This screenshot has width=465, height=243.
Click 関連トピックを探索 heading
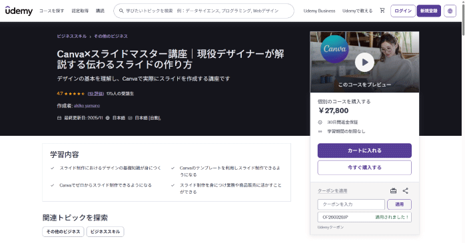point(75,218)
